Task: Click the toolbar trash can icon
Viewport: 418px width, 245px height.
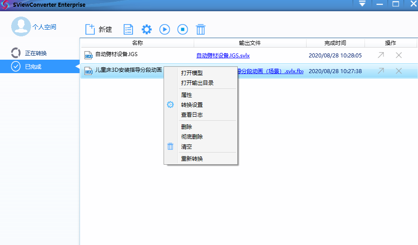Action: [200, 30]
